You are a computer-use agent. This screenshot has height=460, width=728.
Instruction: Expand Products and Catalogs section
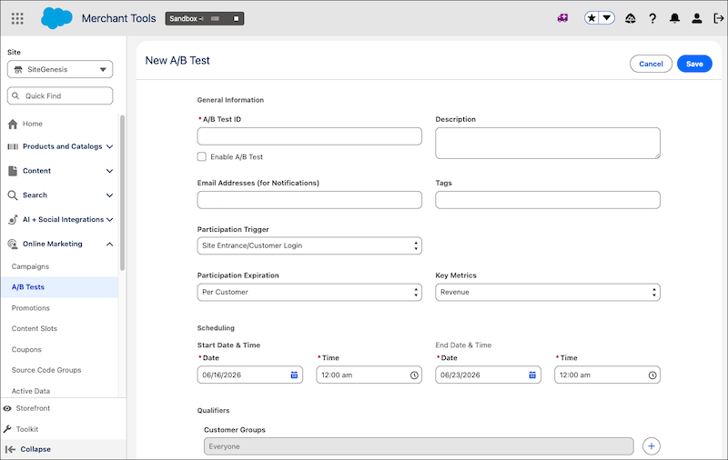point(109,146)
